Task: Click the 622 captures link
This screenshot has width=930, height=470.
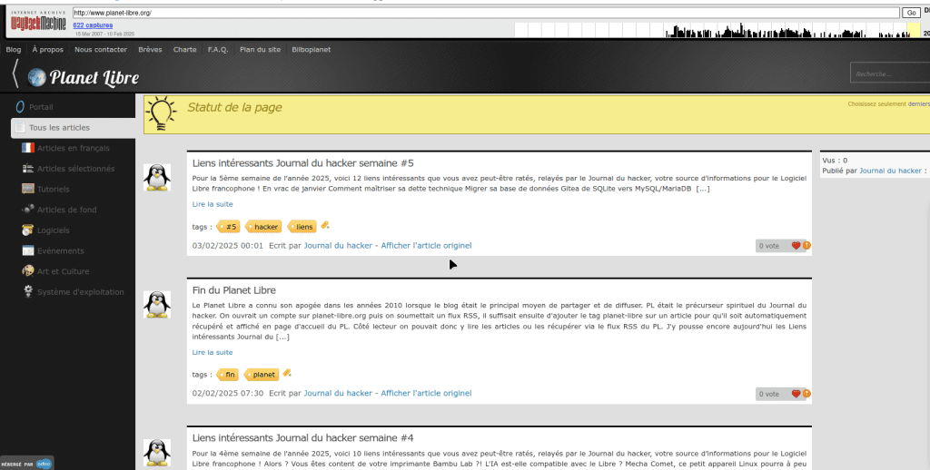Action: click(93, 24)
